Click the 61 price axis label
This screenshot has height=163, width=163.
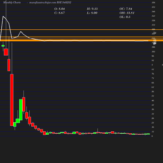tap(153, 87)
